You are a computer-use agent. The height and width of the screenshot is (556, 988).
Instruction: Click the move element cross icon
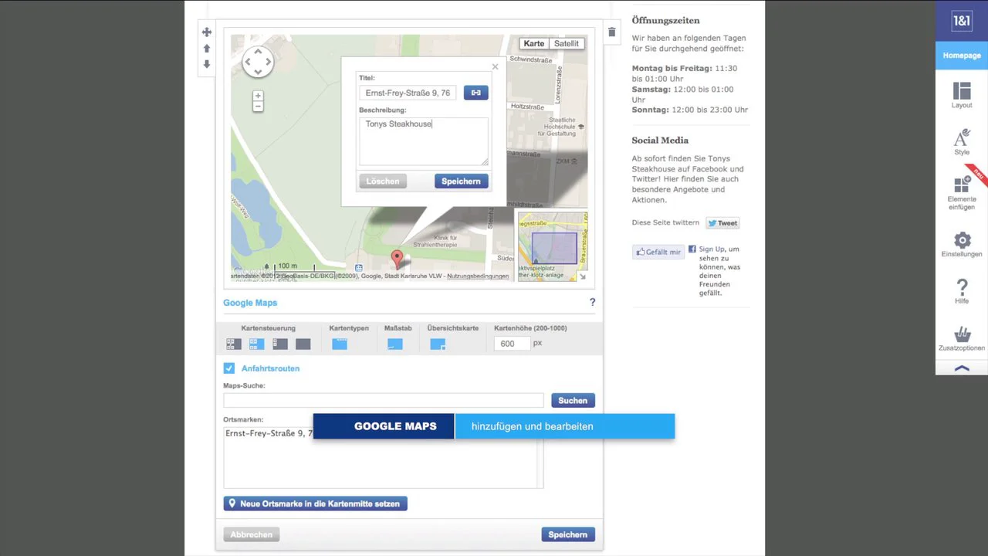pyautogui.click(x=207, y=32)
